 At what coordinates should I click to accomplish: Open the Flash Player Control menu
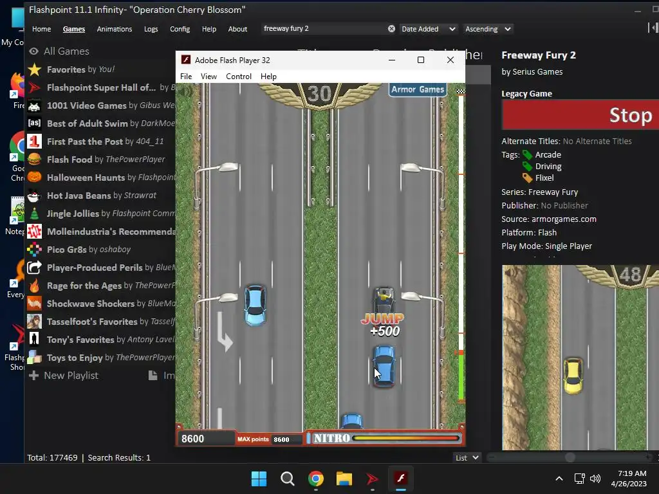239,77
